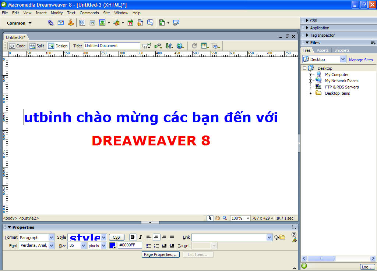The height and width of the screenshot is (271, 377).
Task: Open the Quick Tag Editor icon
Action: (294, 240)
